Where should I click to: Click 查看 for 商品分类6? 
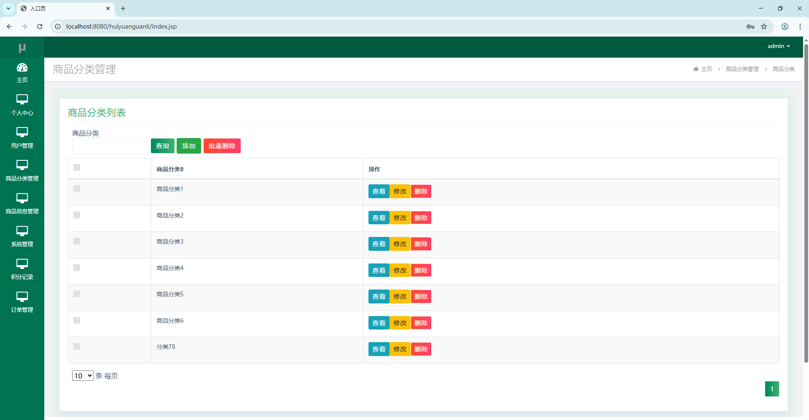point(379,323)
